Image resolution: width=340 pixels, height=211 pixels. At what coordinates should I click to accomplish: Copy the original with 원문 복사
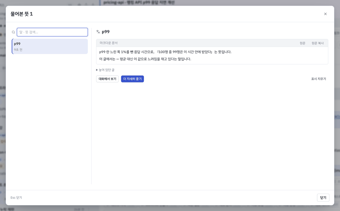click(318, 43)
